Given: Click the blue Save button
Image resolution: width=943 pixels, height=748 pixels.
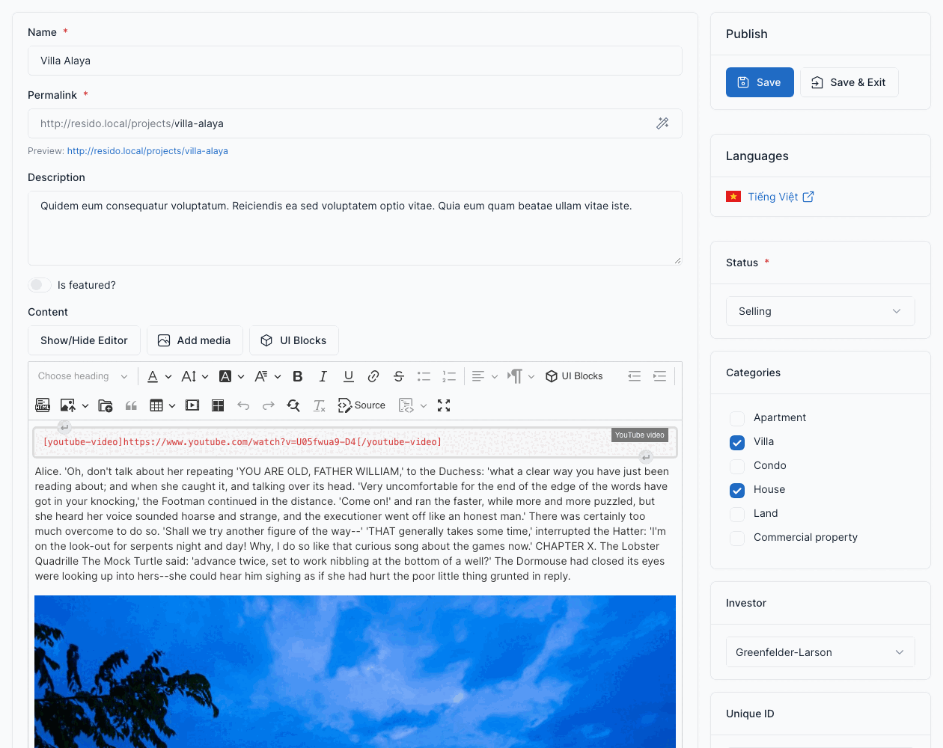Looking at the screenshot, I should click(760, 82).
